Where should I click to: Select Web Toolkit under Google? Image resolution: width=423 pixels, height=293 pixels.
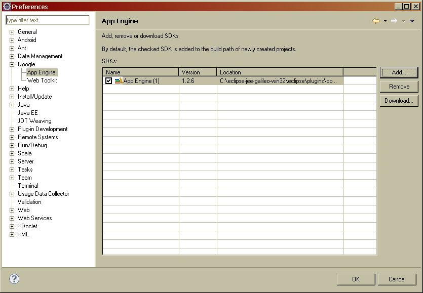click(x=42, y=80)
